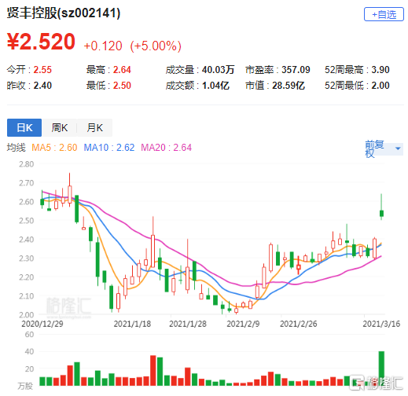Click the x-axis date label 2020/12/29
408x396 pixels.
(42, 324)
